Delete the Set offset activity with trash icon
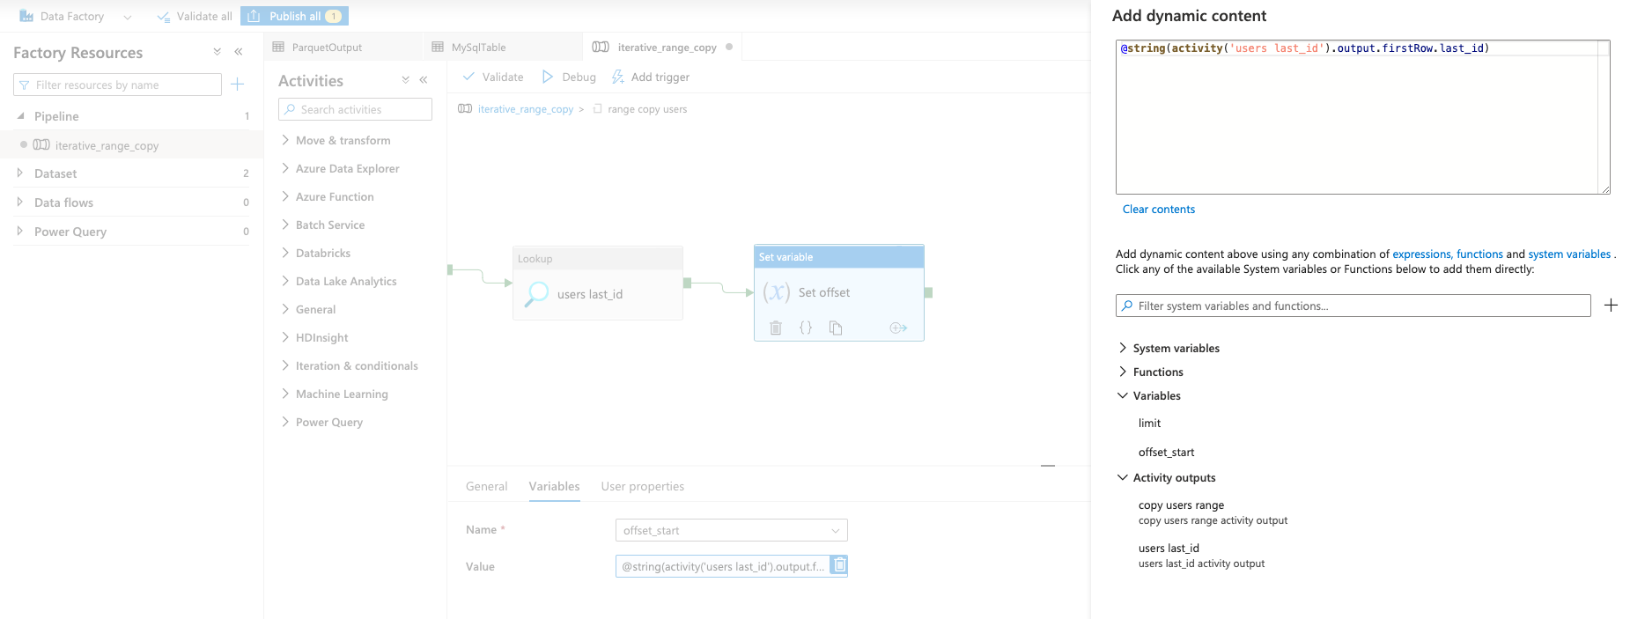 pos(776,328)
